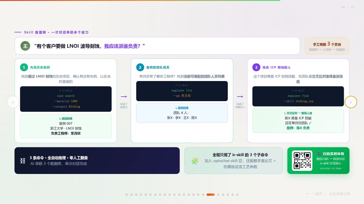Click the 王 user avatar

click(x=25, y=46)
